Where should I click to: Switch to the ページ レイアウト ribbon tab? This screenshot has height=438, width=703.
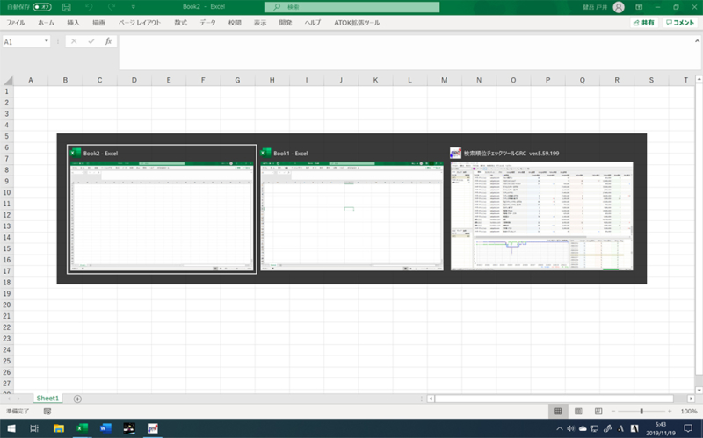click(x=140, y=23)
